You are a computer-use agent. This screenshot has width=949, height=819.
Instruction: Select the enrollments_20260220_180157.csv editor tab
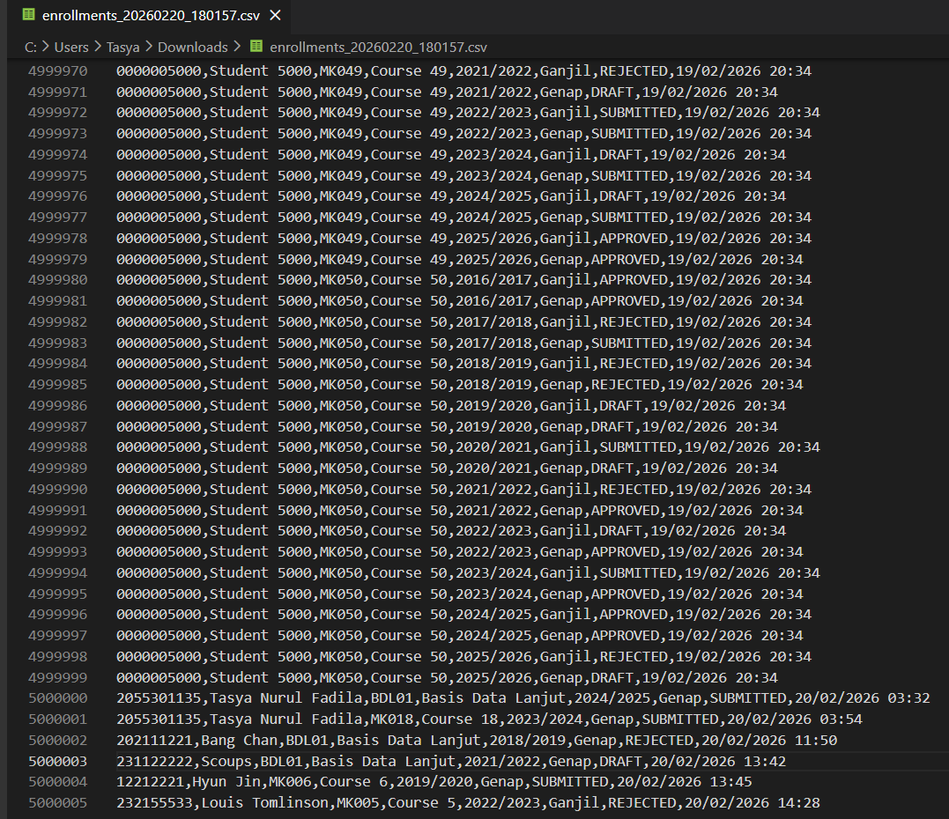[149, 15]
